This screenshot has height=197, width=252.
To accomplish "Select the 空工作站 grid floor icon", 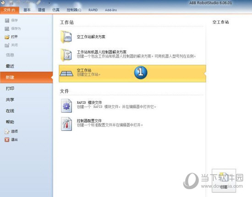I will point(66,74).
